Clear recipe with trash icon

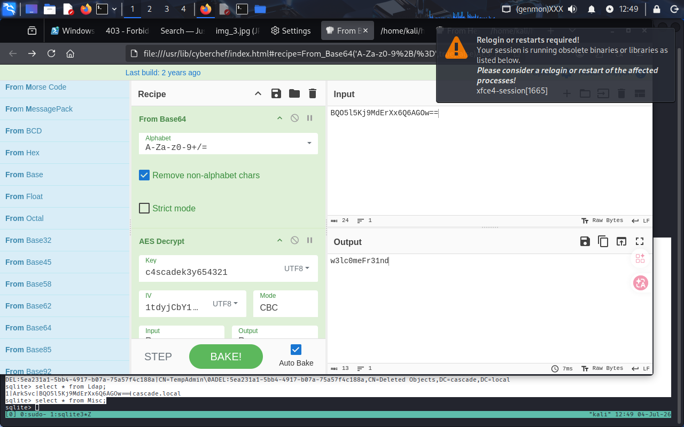[313, 94]
